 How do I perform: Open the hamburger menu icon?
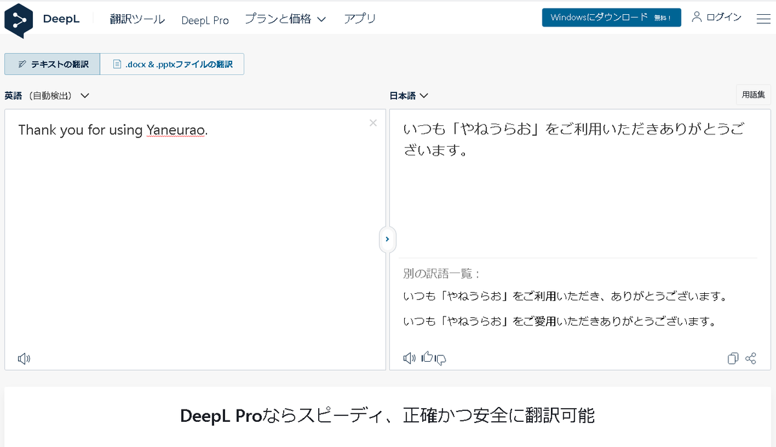point(763,19)
